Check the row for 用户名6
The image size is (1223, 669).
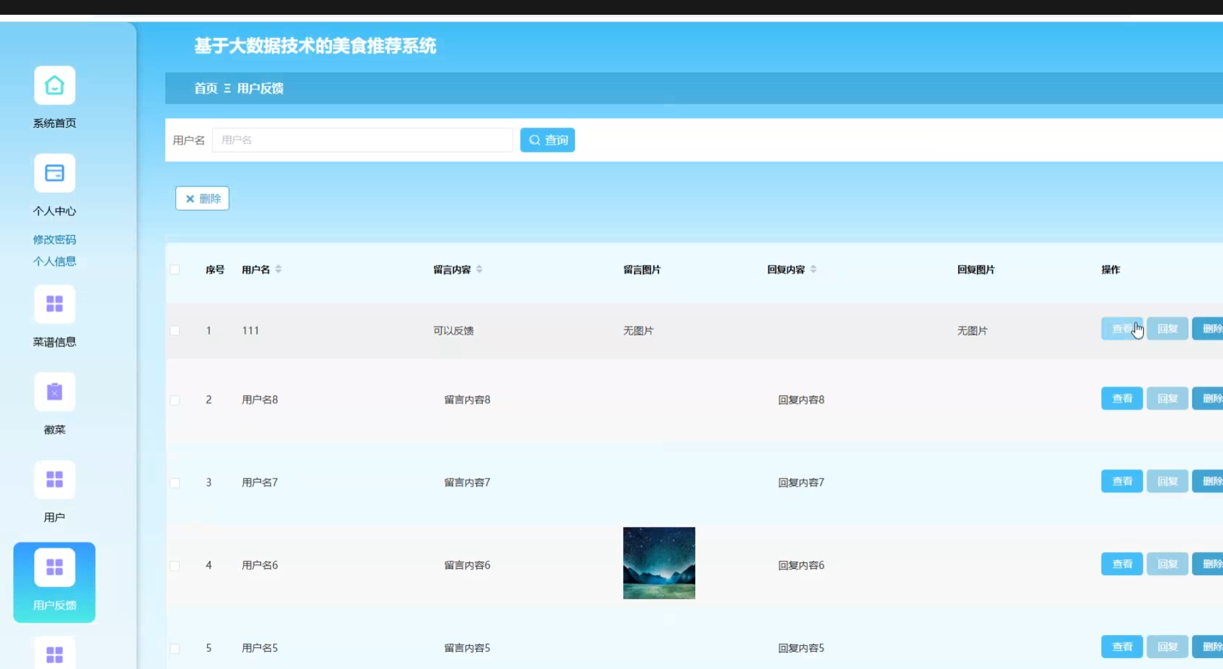[x=175, y=566]
